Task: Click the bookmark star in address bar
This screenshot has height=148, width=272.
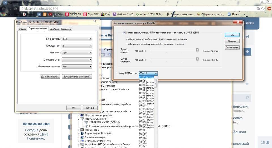Action: tap(263, 8)
